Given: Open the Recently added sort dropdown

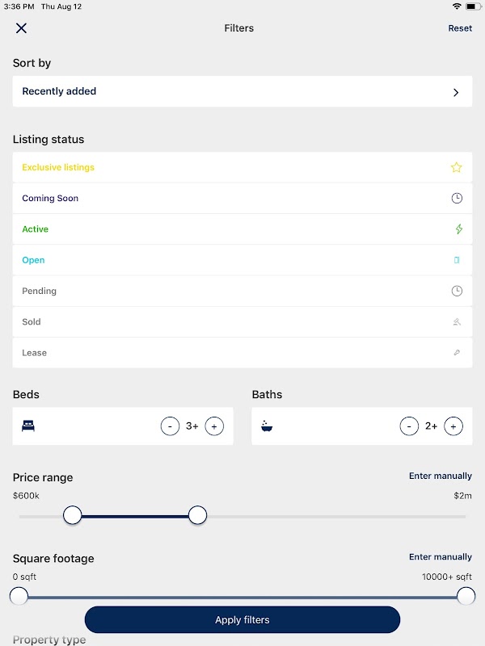Looking at the screenshot, I should click(242, 92).
